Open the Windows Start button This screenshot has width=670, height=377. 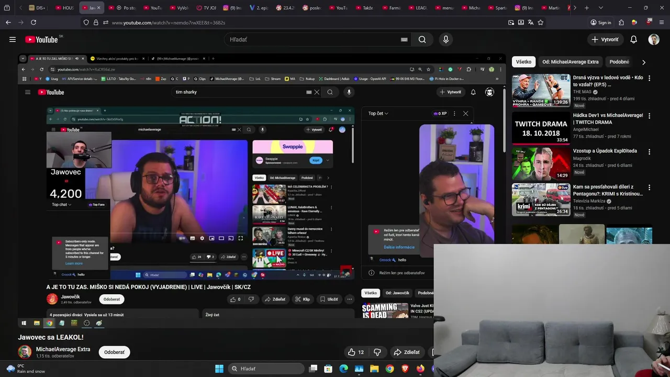219,369
